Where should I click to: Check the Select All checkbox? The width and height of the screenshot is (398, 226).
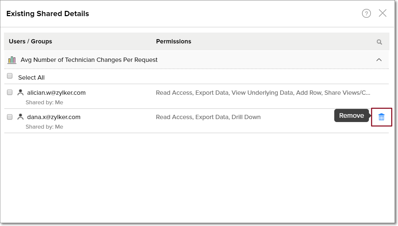(x=10, y=76)
